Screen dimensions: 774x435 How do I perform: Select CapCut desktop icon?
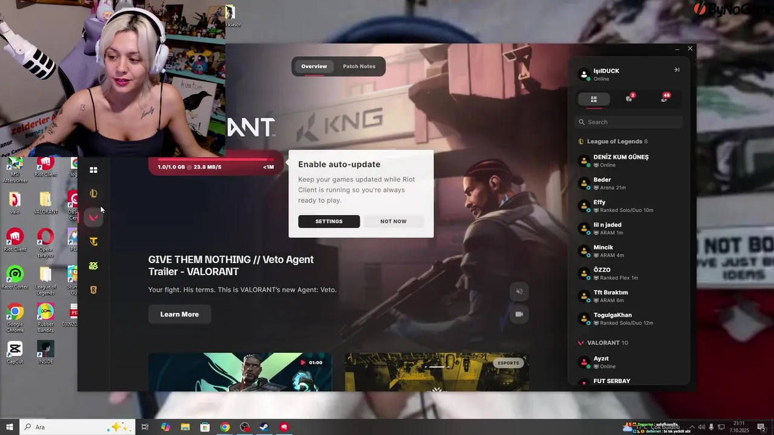point(15,353)
